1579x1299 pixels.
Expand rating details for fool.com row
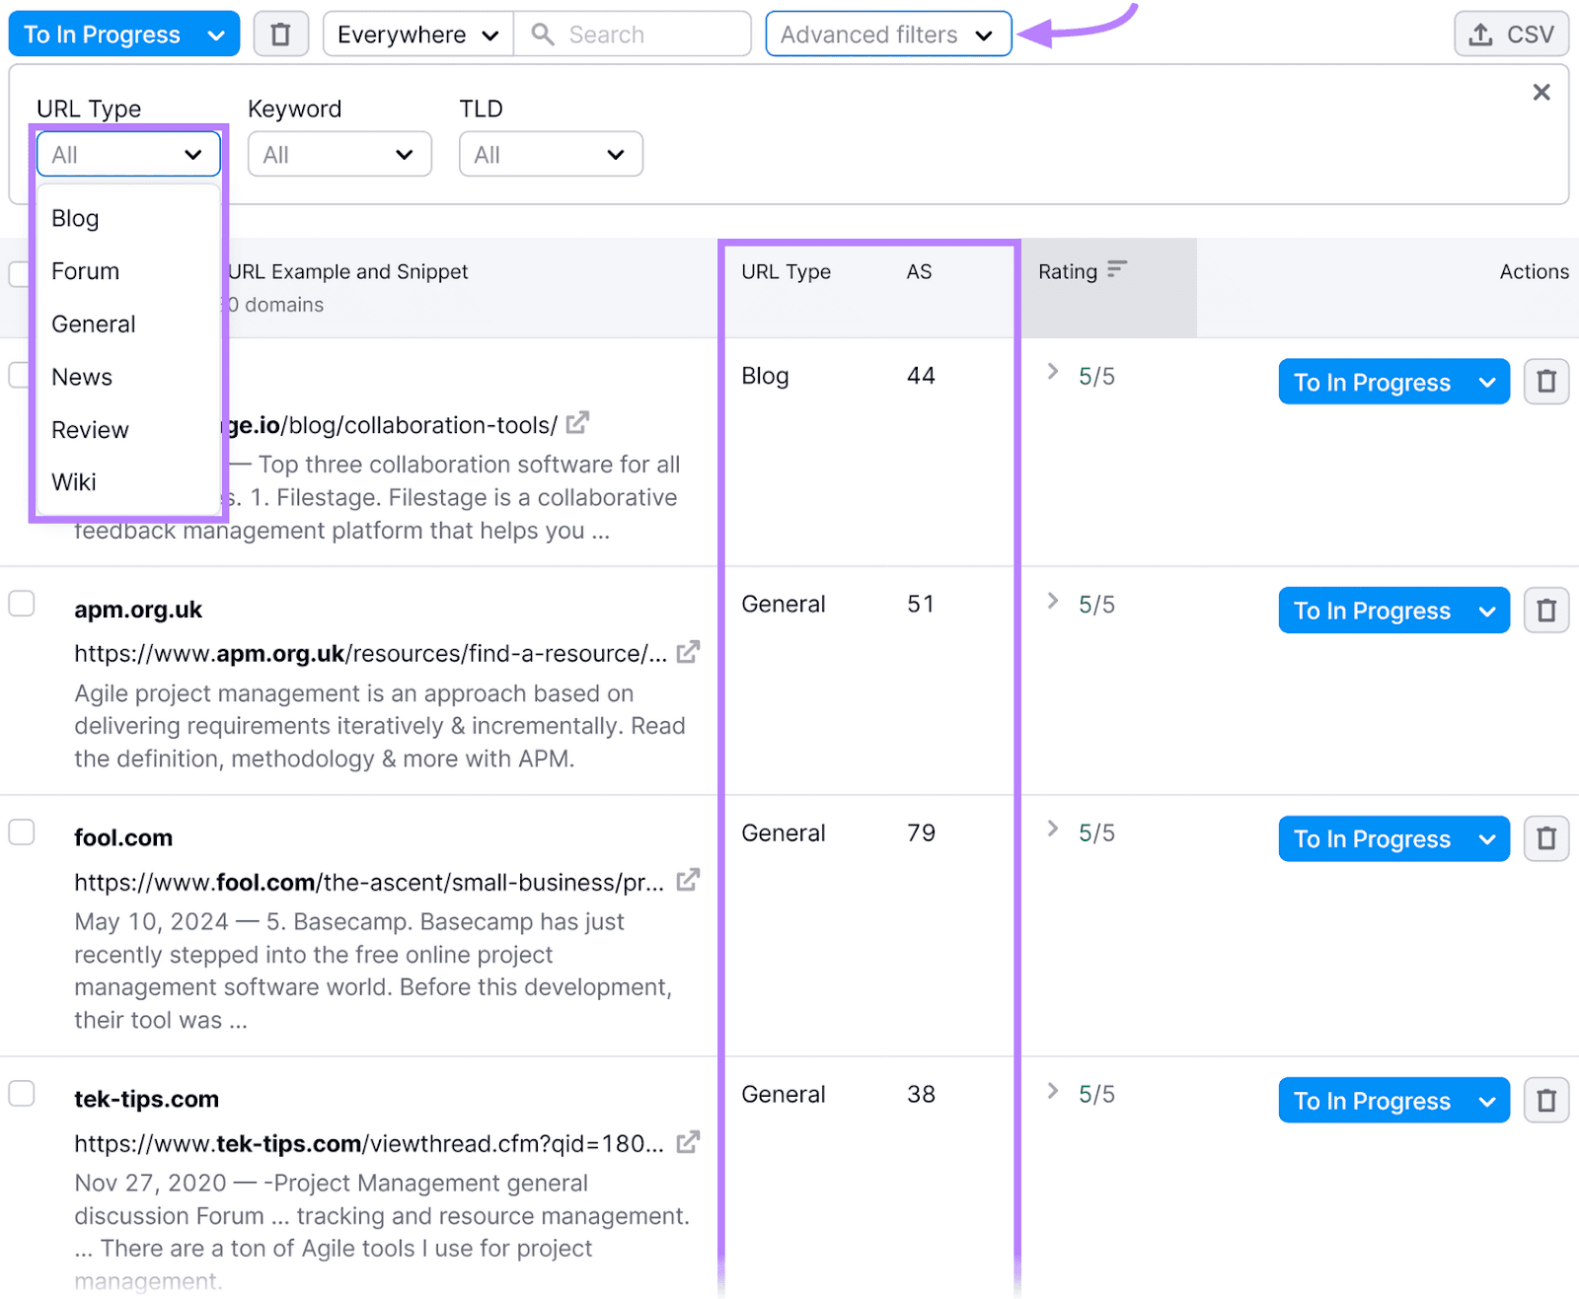click(x=1052, y=829)
